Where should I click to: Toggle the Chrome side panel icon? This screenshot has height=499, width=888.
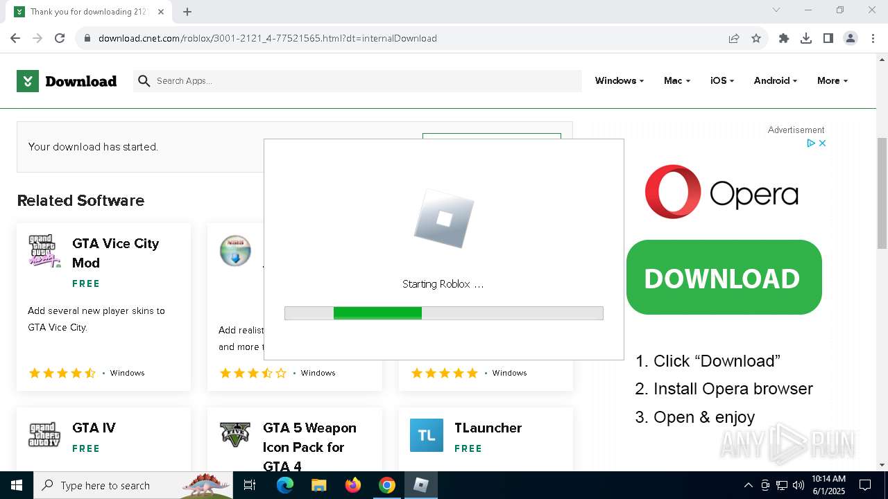coord(828,38)
